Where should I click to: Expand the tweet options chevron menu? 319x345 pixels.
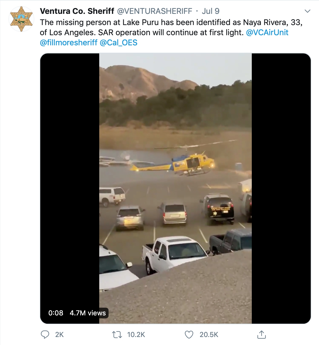click(x=308, y=11)
